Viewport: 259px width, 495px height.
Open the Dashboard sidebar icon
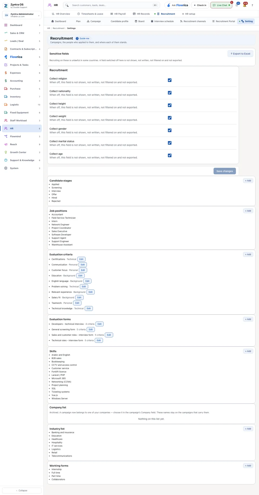[6, 25]
